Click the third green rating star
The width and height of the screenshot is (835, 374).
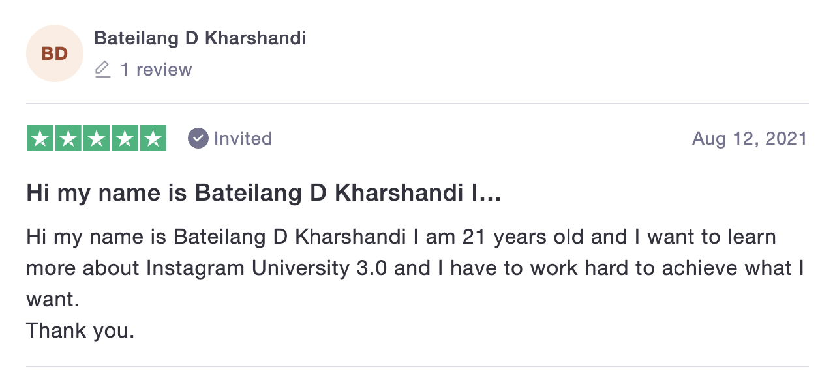coord(97,138)
